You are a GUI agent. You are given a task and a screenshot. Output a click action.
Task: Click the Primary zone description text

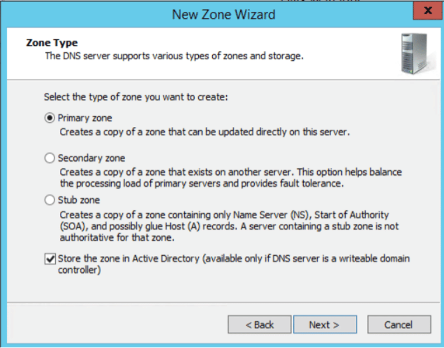[x=205, y=132]
